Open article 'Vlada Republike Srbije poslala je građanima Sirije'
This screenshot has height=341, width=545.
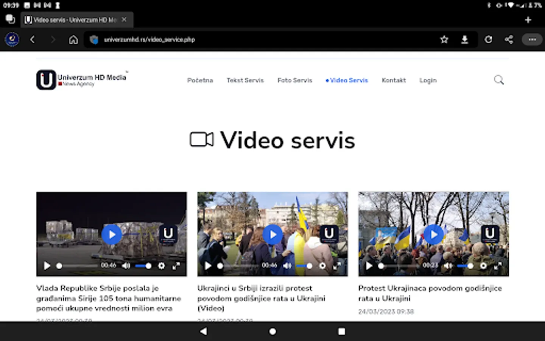[109, 298]
